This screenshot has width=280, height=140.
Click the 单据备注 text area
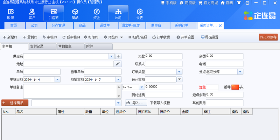pyautogui.click(x=70, y=91)
